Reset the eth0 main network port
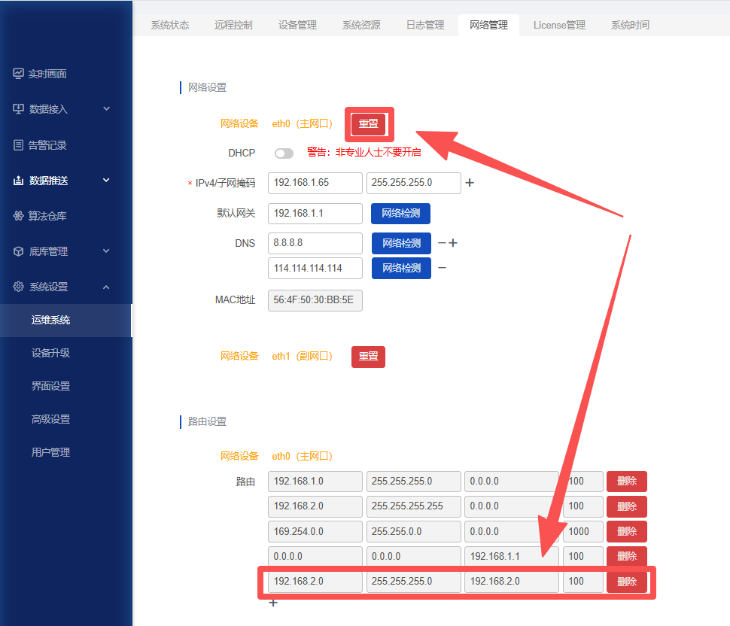 368,124
